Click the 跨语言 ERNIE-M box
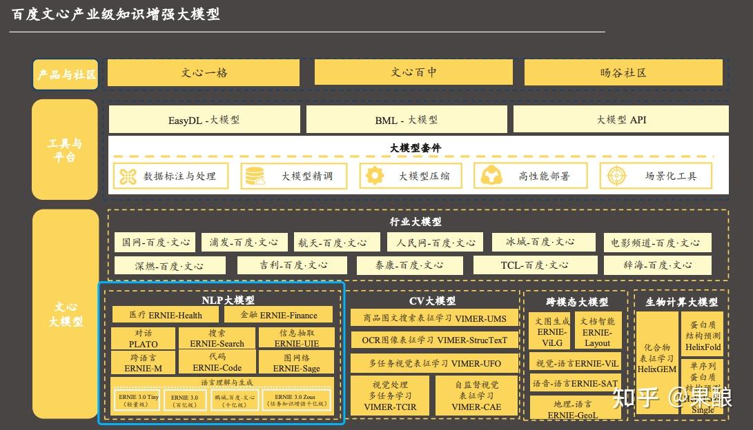This screenshot has height=430, width=753. [x=143, y=363]
